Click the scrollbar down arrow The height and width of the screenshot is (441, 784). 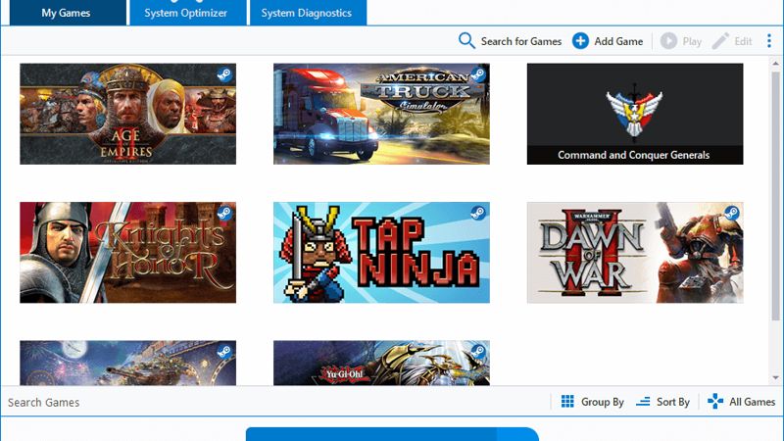[x=775, y=378]
